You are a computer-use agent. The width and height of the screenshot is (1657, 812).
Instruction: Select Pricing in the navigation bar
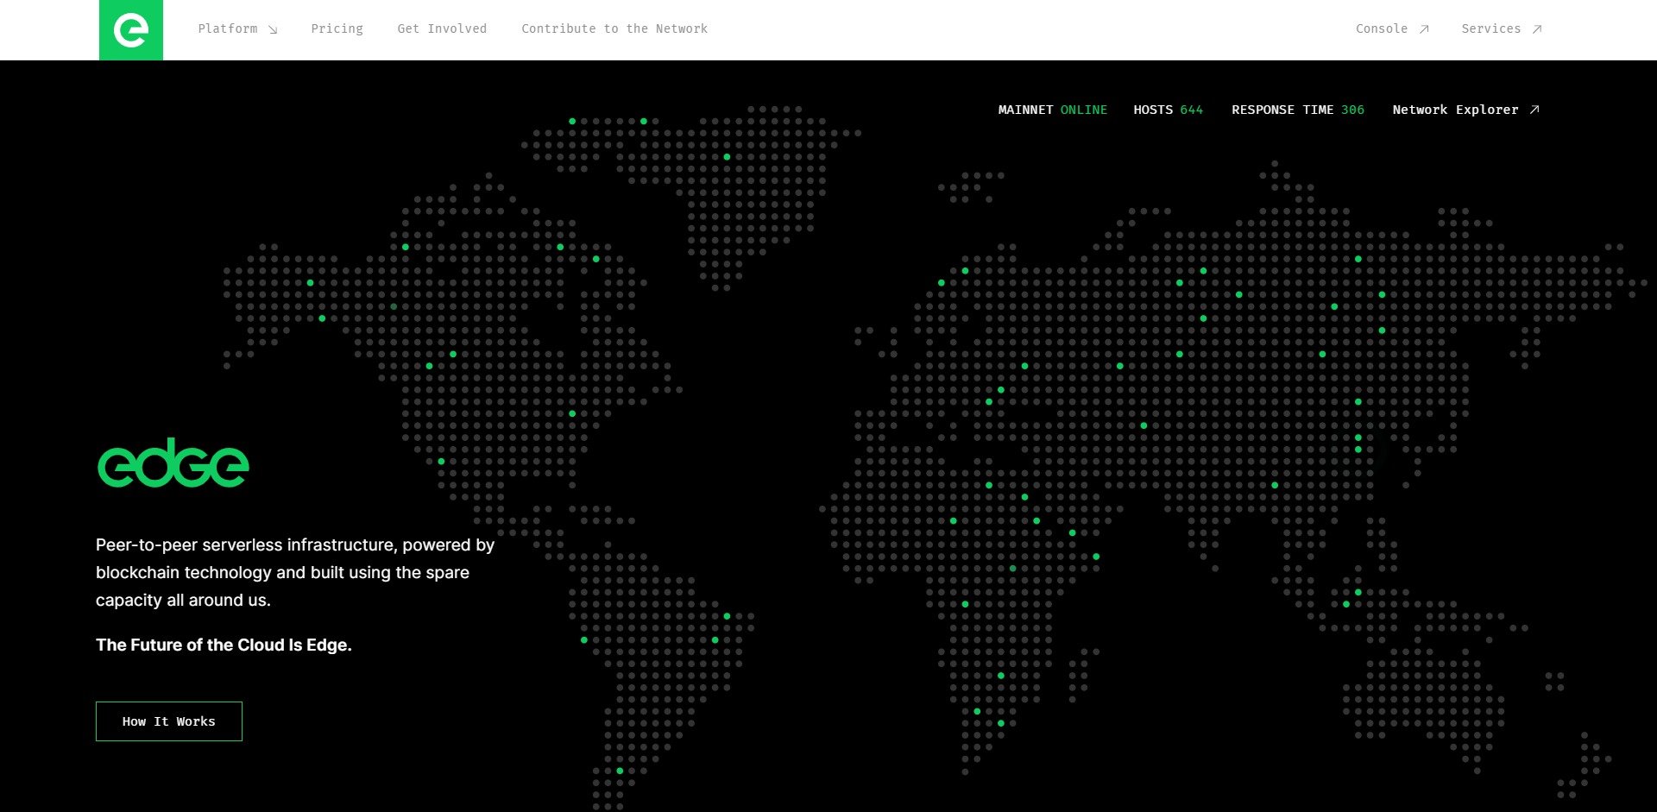[x=337, y=28]
